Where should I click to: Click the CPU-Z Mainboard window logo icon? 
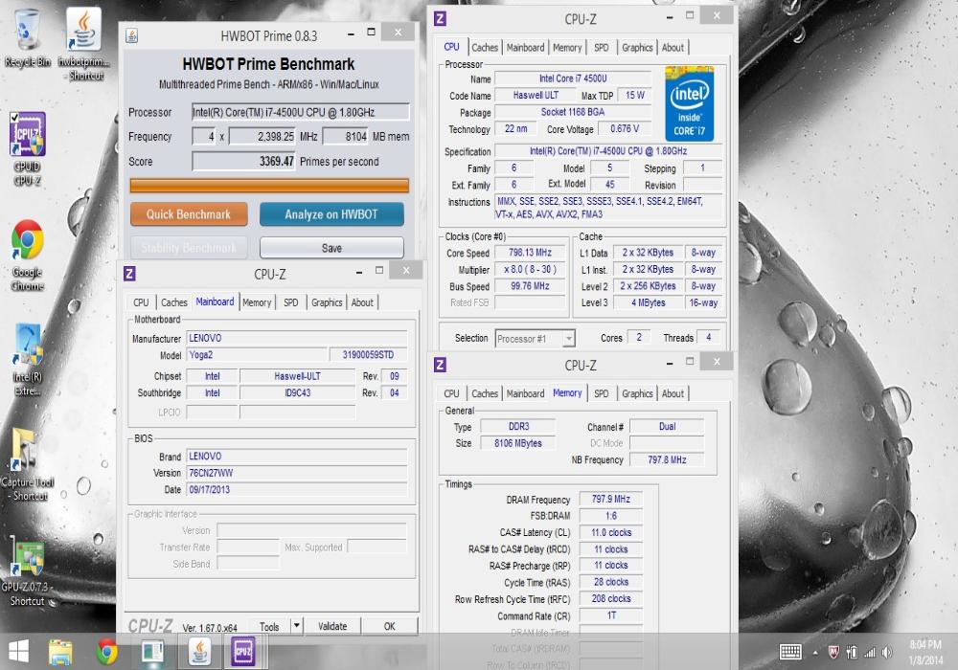[x=129, y=274]
